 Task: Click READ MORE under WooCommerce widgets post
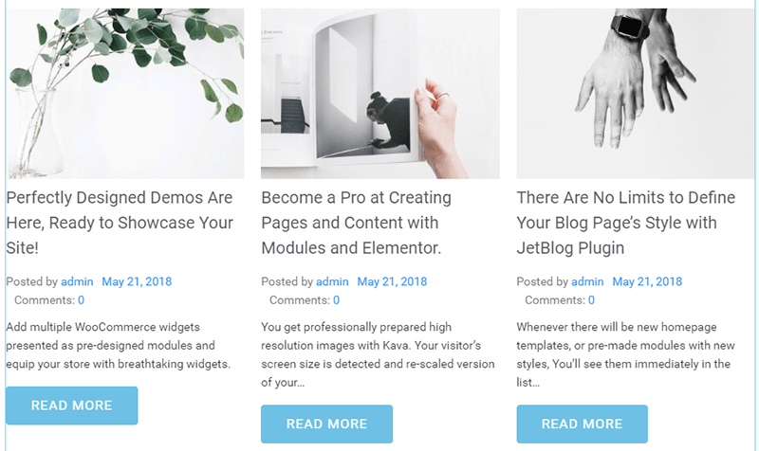72,406
